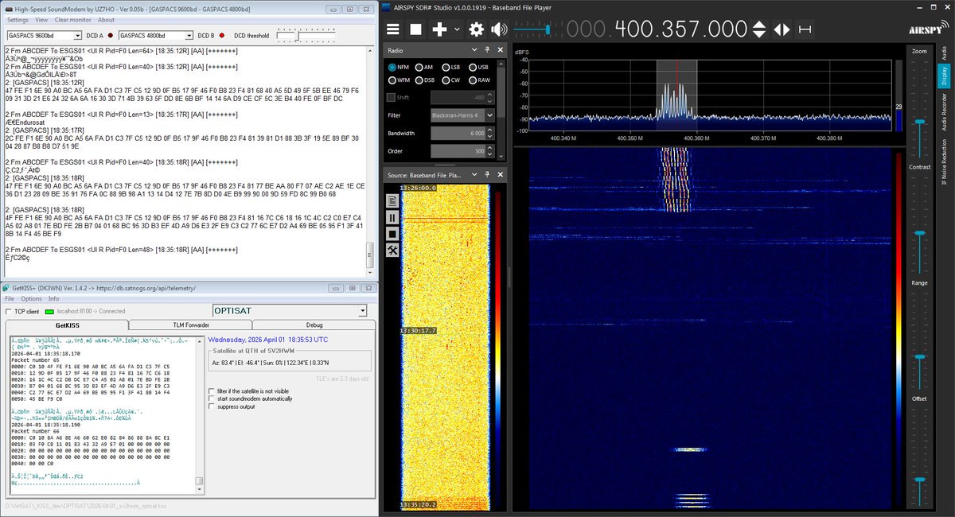Switch to GetKISS tab

pos(67,325)
